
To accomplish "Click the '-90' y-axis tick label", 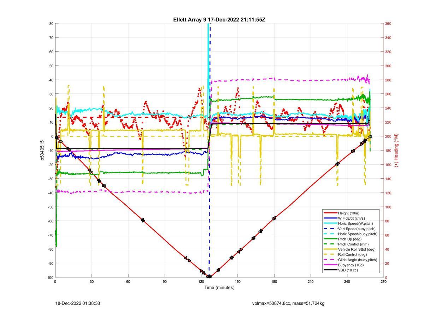I will tap(50, 263).
